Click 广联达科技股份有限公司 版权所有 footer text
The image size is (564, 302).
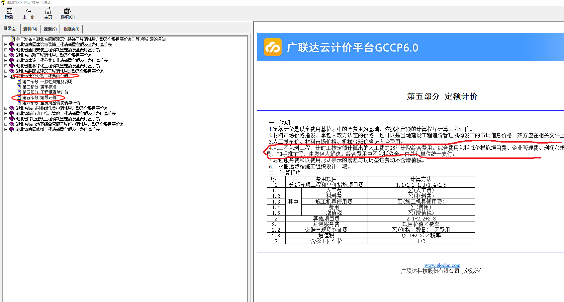442,271
